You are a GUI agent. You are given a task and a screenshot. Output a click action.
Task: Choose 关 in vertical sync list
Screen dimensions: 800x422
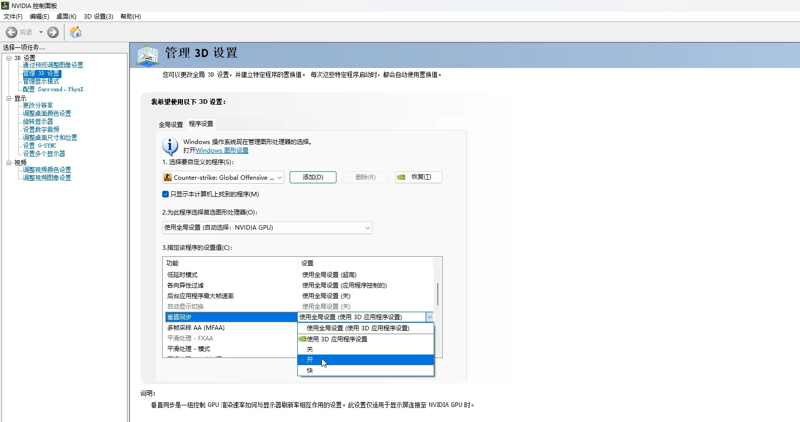point(366,349)
